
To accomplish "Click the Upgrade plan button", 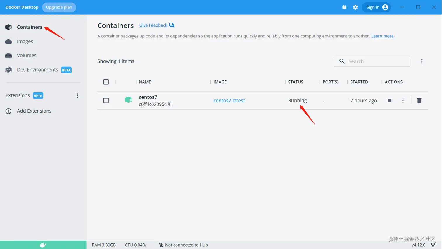I will tap(59, 7).
